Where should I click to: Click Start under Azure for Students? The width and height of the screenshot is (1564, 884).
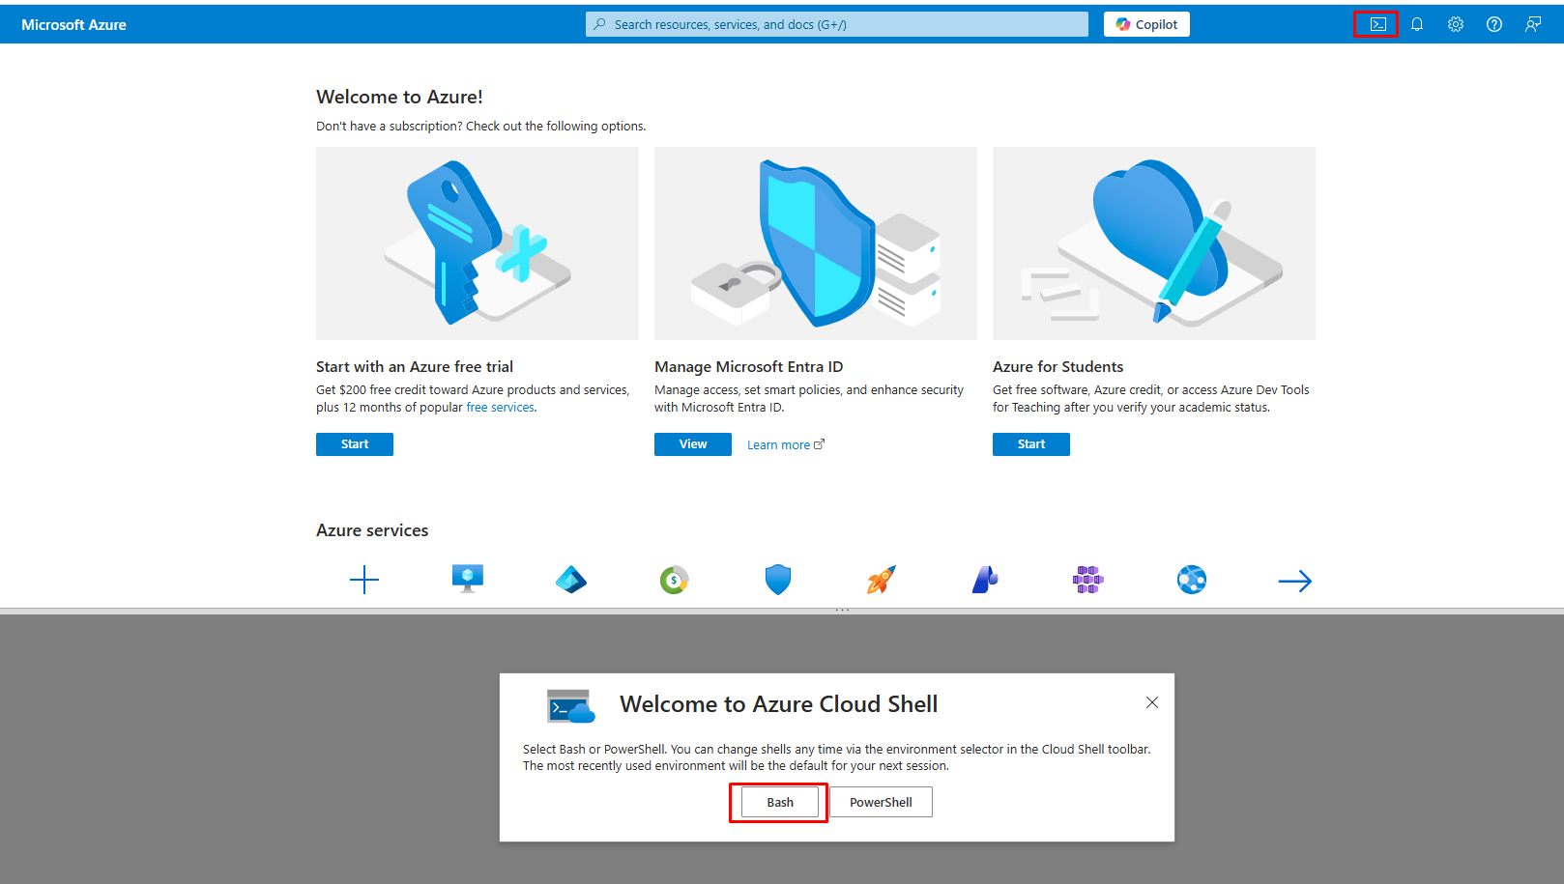pyautogui.click(x=1031, y=444)
